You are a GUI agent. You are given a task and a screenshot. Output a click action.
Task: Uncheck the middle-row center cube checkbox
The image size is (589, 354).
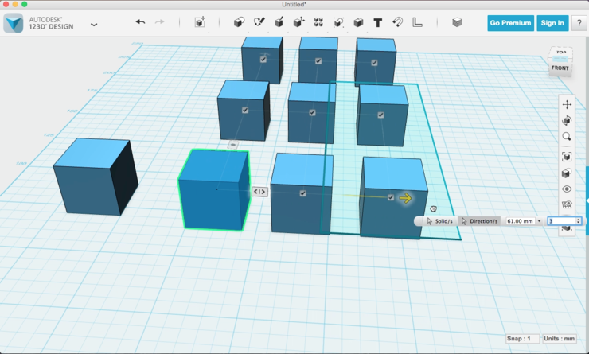pos(312,112)
